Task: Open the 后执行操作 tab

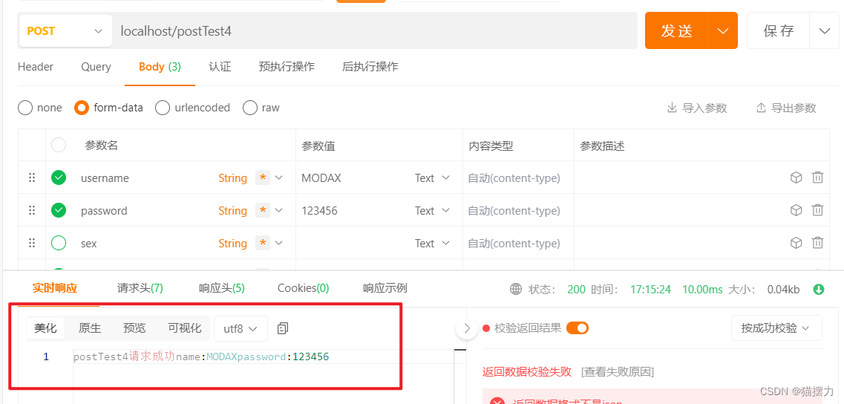Action: pyautogui.click(x=370, y=67)
